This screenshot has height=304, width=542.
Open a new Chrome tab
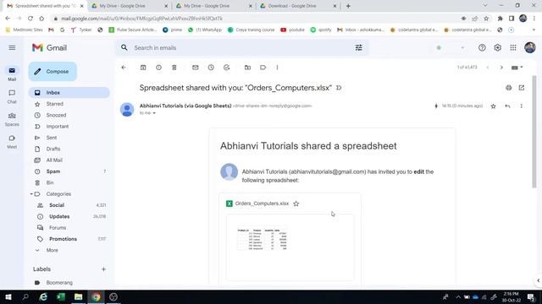348,6
